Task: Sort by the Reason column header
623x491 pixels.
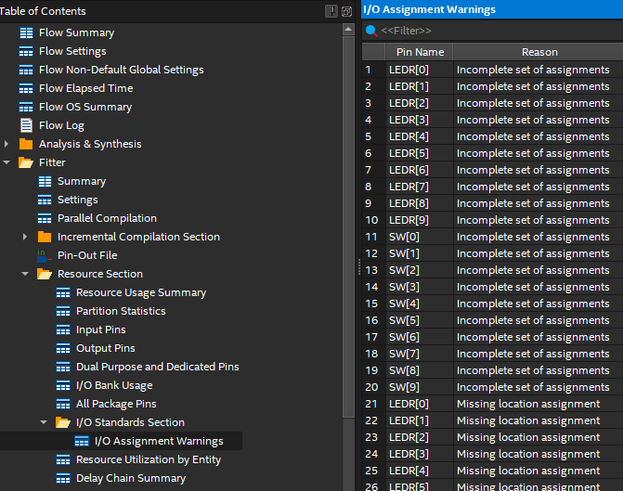Action: click(539, 52)
